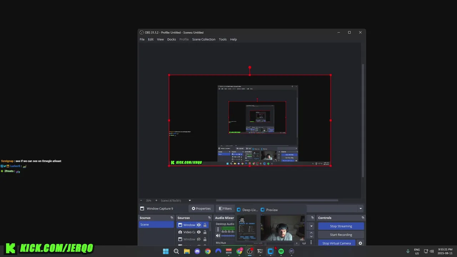Click the rotation handle above the source
The width and height of the screenshot is (457, 257).
coord(250,67)
